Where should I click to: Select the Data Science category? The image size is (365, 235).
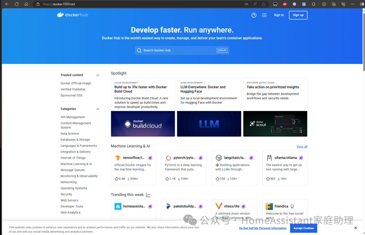70,134
